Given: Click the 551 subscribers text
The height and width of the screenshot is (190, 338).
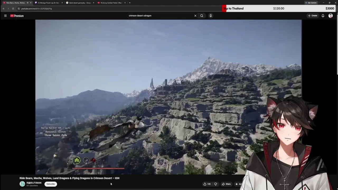Looking at the screenshot, I should [x=32, y=186].
